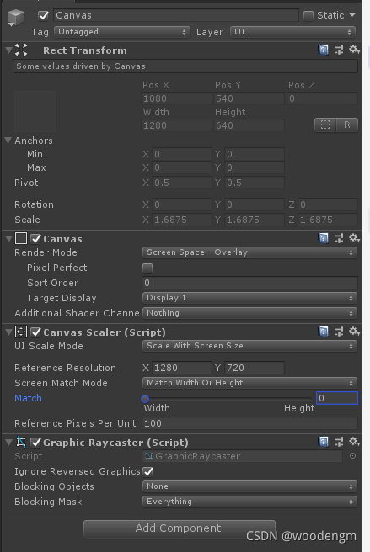Open Rect Transform help reference icon
The image size is (370, 552).
323,50
